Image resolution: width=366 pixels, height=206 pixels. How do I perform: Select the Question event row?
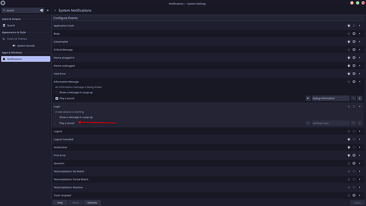208,164
